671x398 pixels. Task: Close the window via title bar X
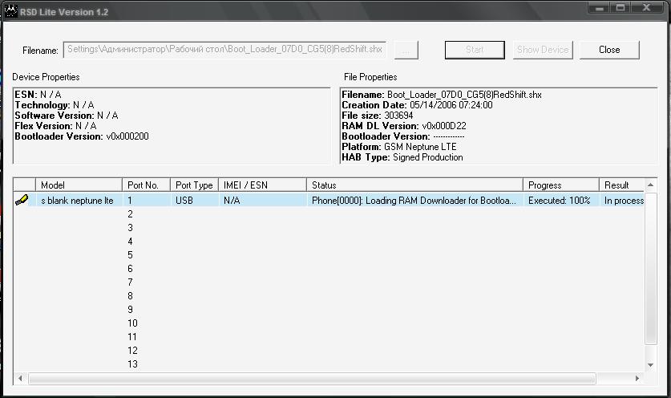[x=647, y=8]
